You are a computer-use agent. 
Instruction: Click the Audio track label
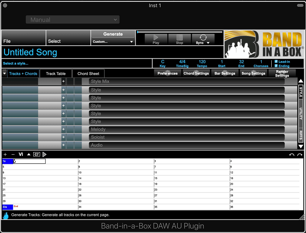[x=186, y=145]
